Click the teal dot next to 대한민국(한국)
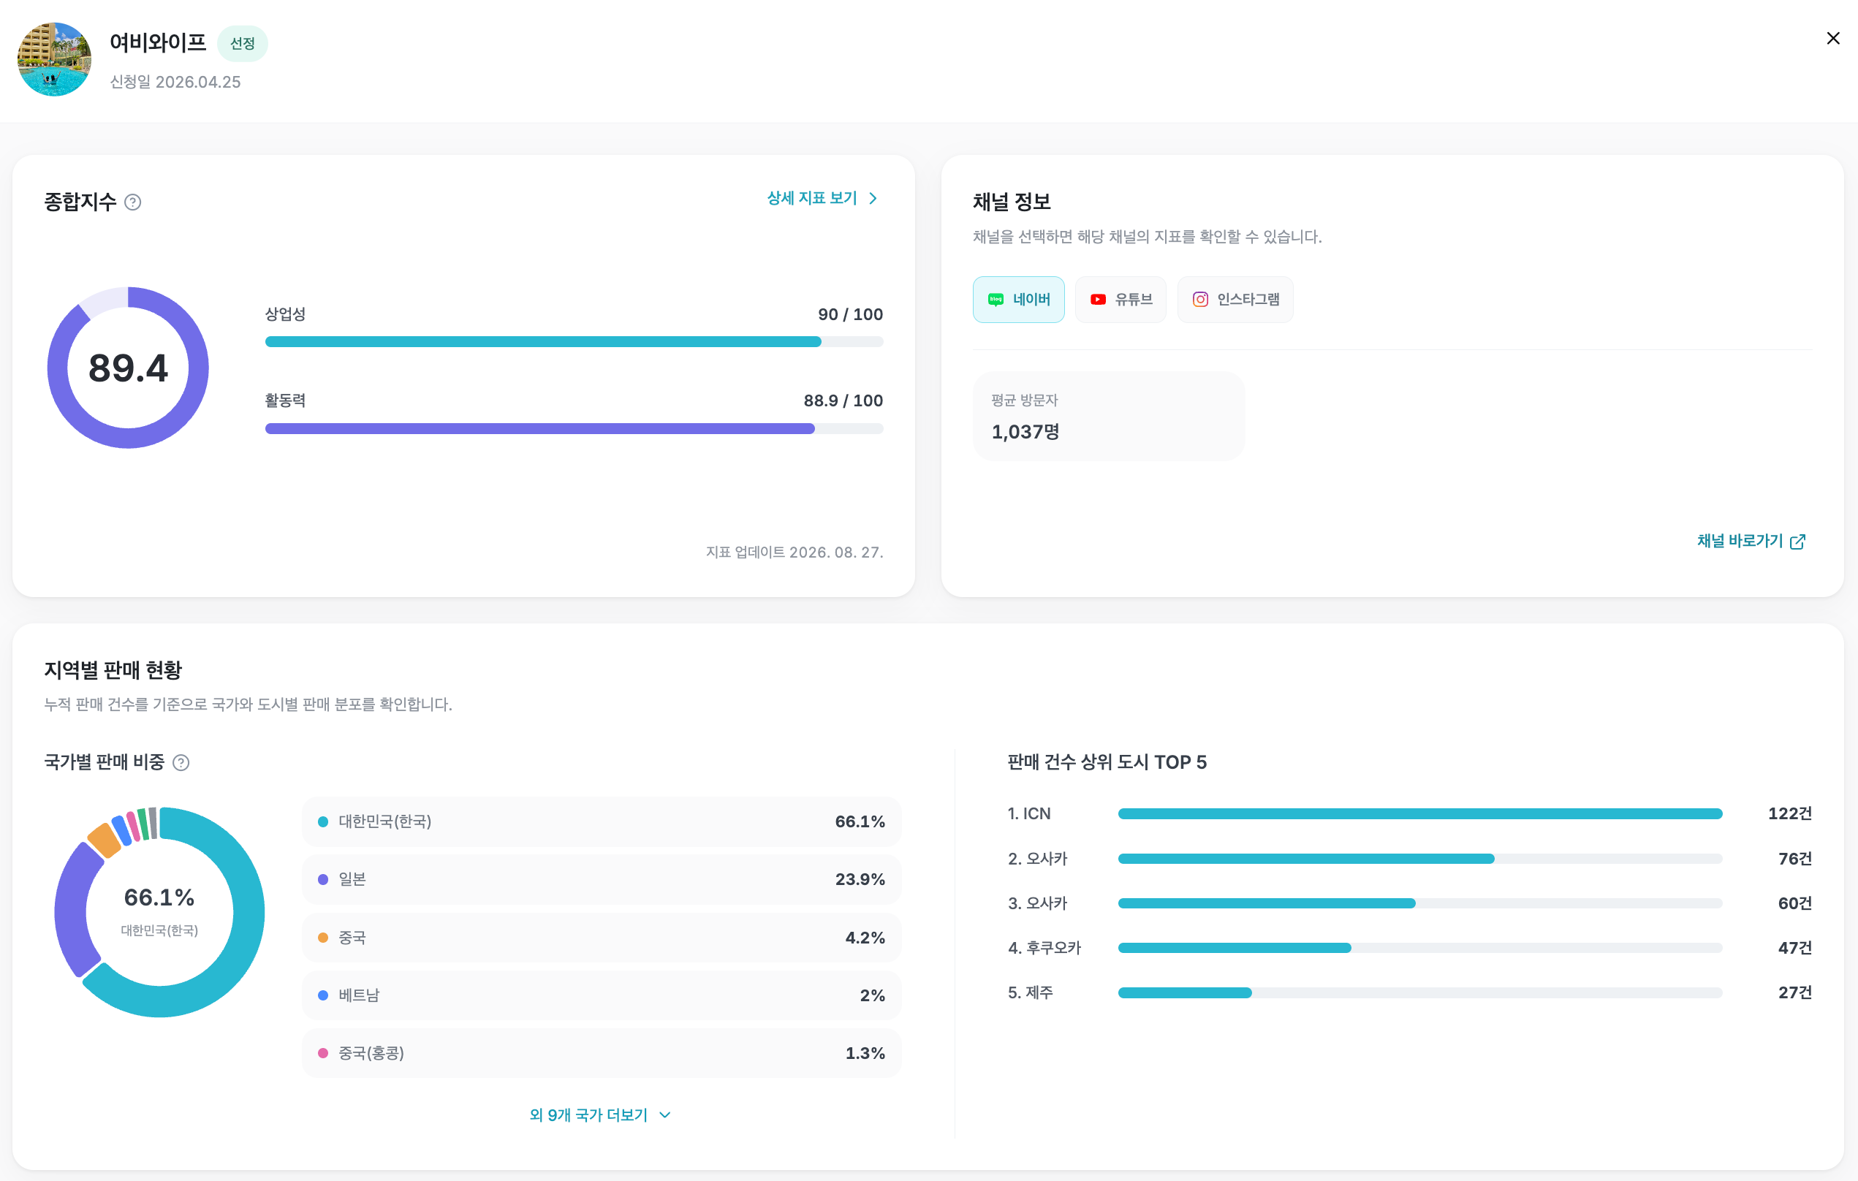 pyautogui.click(x=323, y=821)
